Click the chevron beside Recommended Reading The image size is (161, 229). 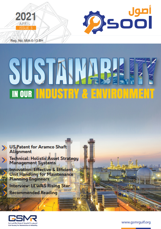coord(4,193)
